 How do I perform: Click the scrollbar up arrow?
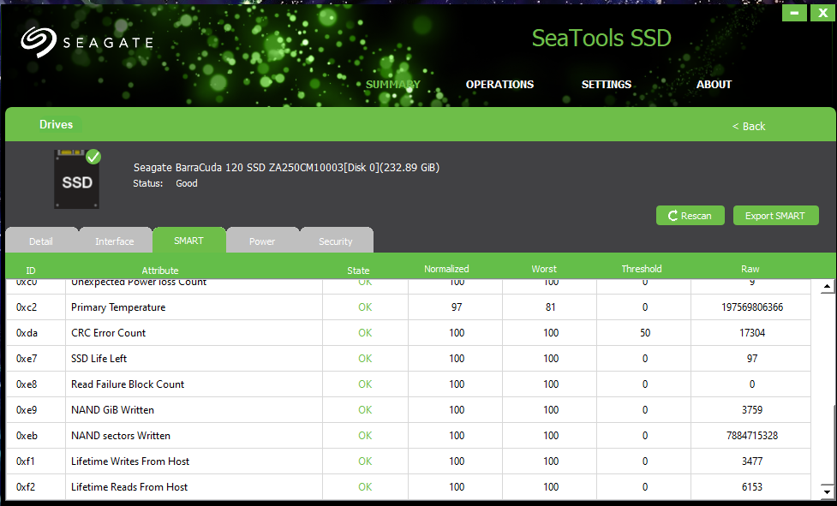827,287
